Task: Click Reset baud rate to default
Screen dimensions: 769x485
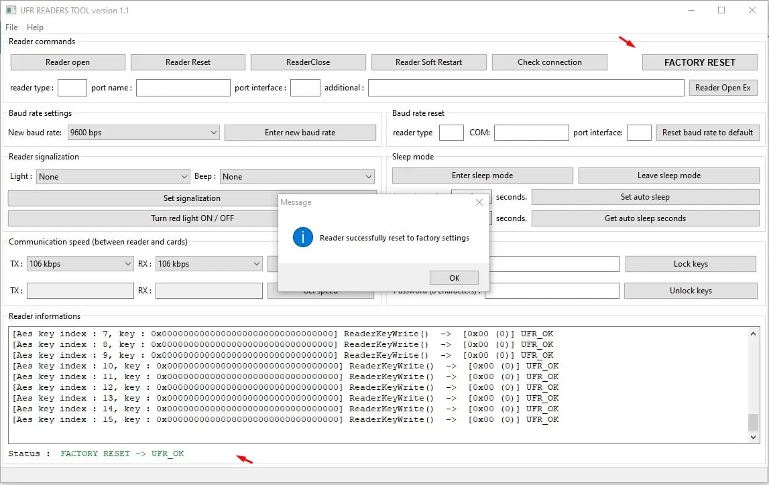Action: pos(708,133)
